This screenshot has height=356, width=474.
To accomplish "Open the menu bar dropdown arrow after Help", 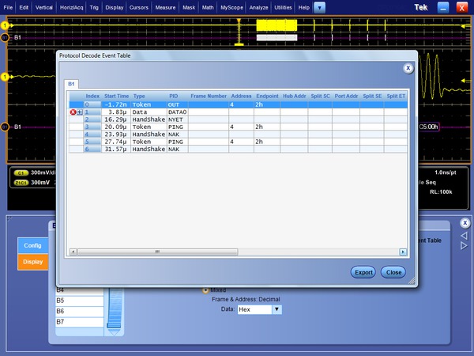I will (319, 7).
